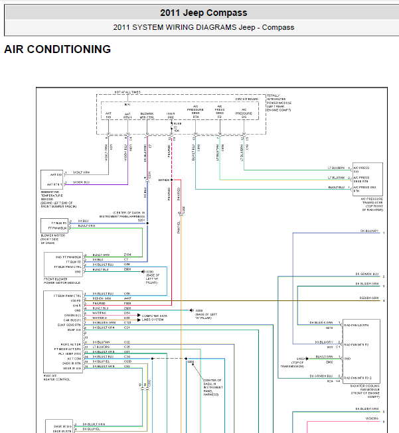
Task: Click the "VIO/LT GRN" wire label at ambient sensor
Action: 81,172
